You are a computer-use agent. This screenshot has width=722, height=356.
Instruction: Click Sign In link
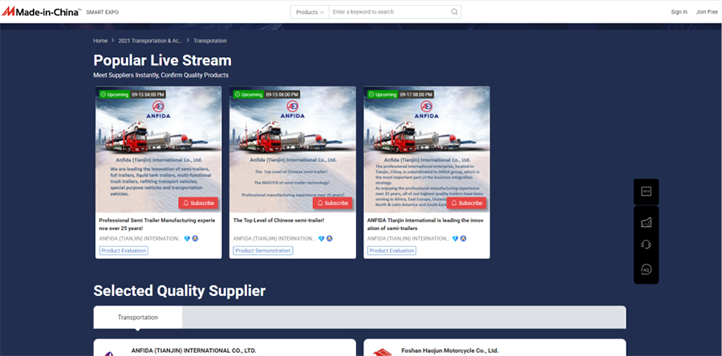pos(679,12)
